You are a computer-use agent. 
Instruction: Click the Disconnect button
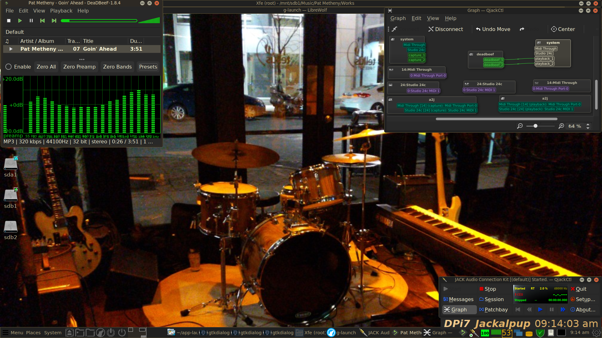(445, 29)
